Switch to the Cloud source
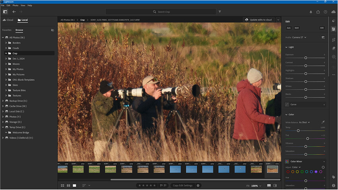Image resolution: width=338 pixels, height=190 pixels. click(x=8, y=20)
